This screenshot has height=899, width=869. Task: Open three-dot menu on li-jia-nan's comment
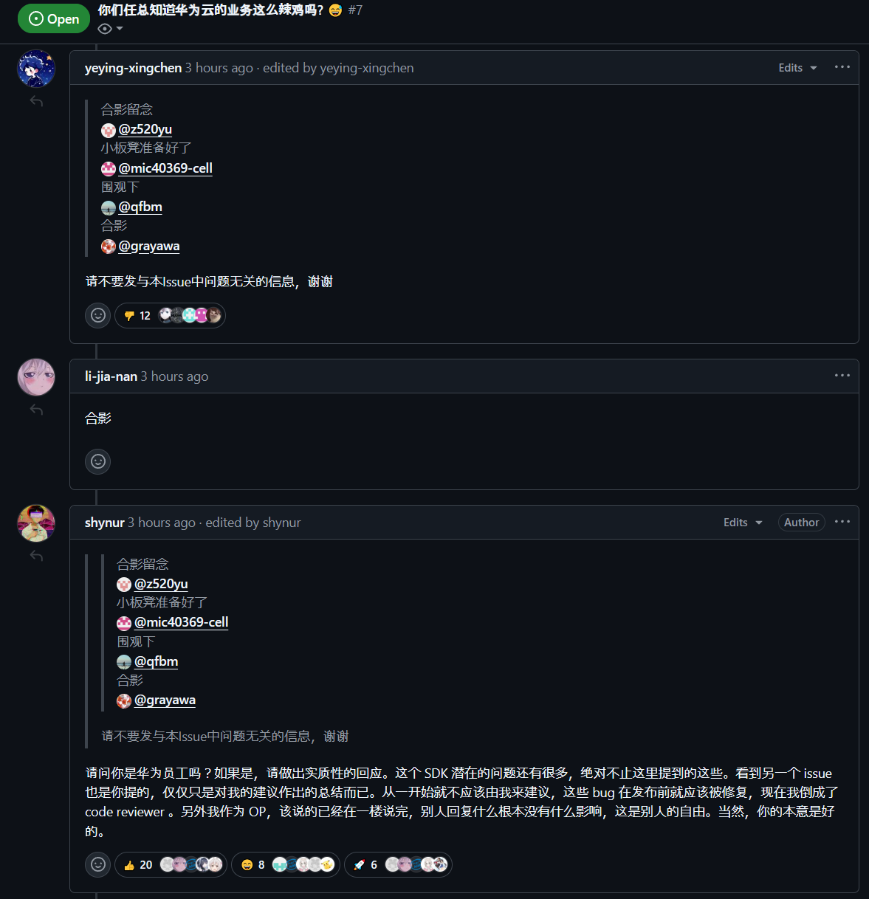point(842,376)
